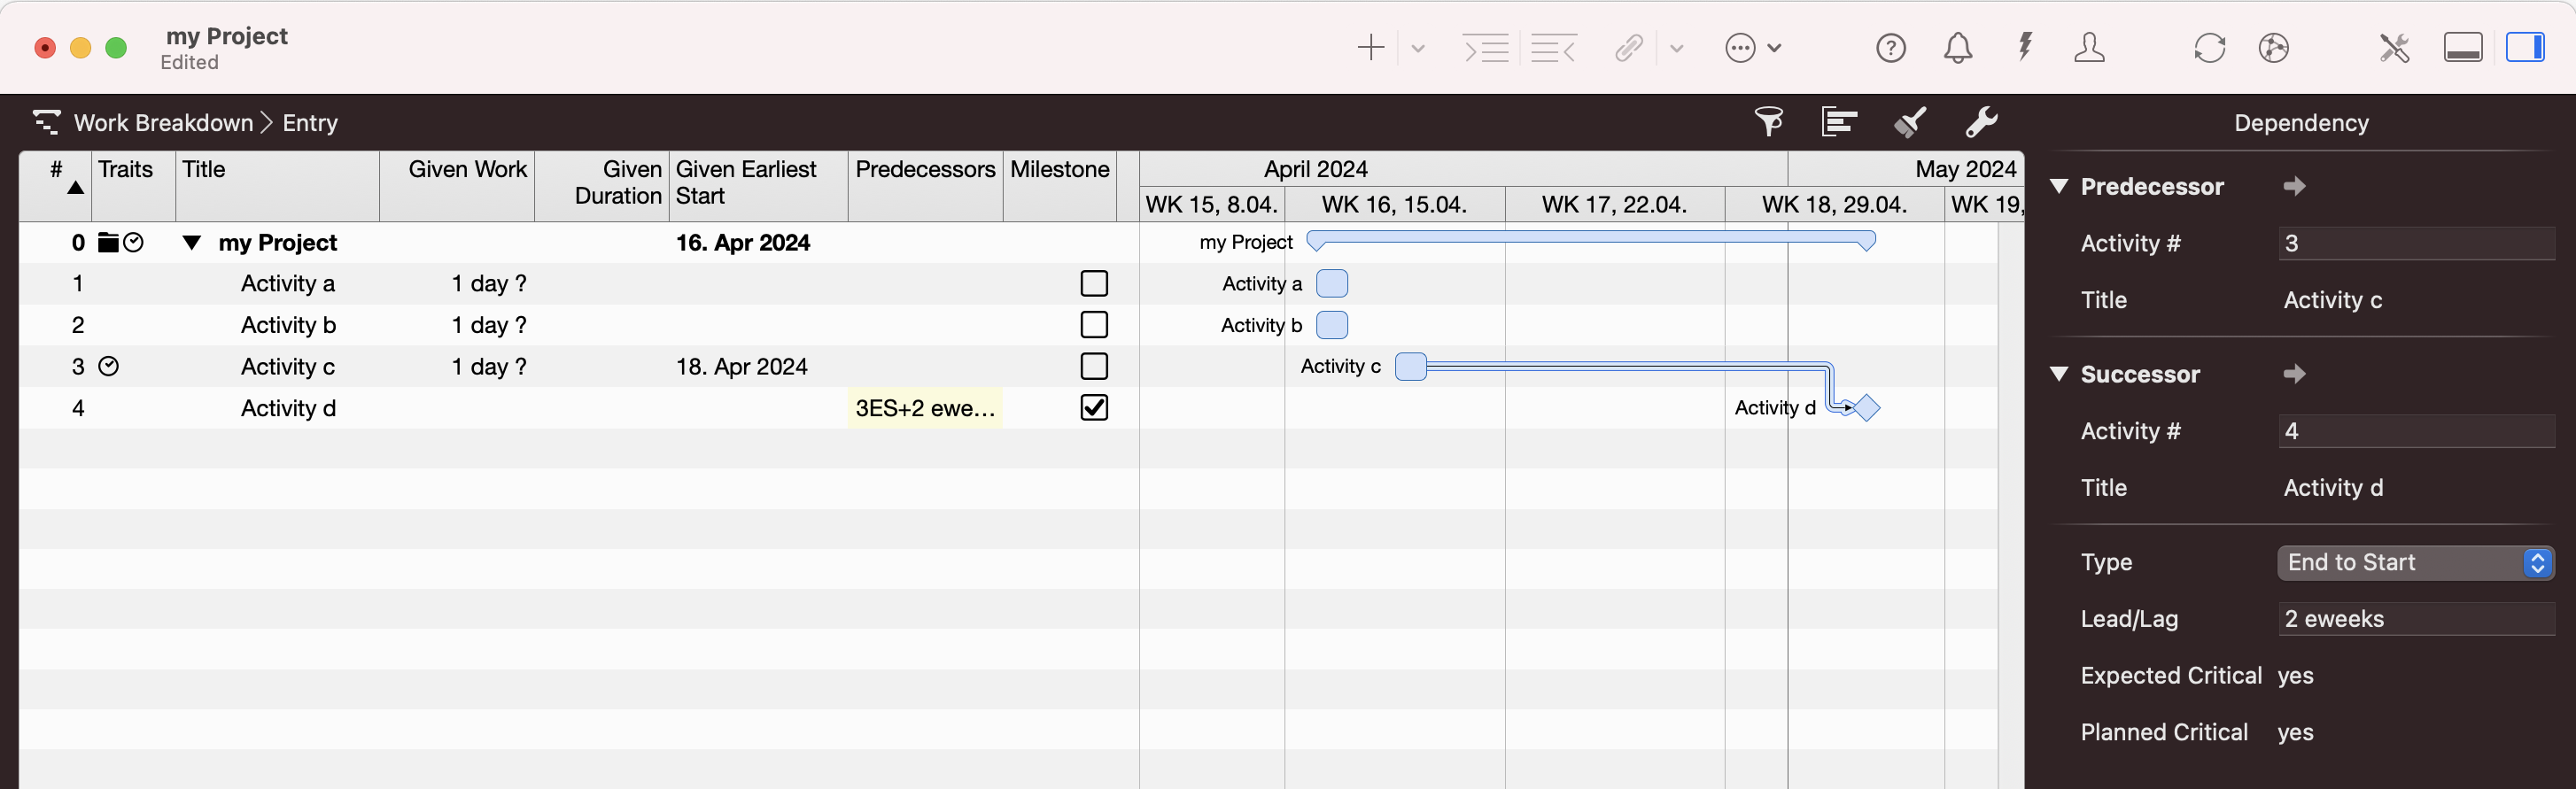Jump to predecessor using the arrow icon
The width and height of the screenshot is (2576, 789).
[x=2295, y=186]
